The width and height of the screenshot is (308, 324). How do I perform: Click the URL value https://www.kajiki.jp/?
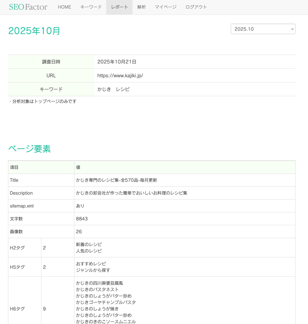pyautogui.click(x=120, y=75)
